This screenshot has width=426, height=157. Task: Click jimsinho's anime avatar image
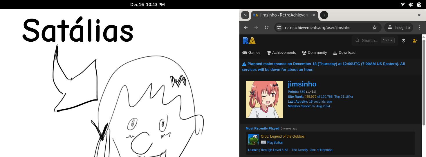(x=265, y=99)
